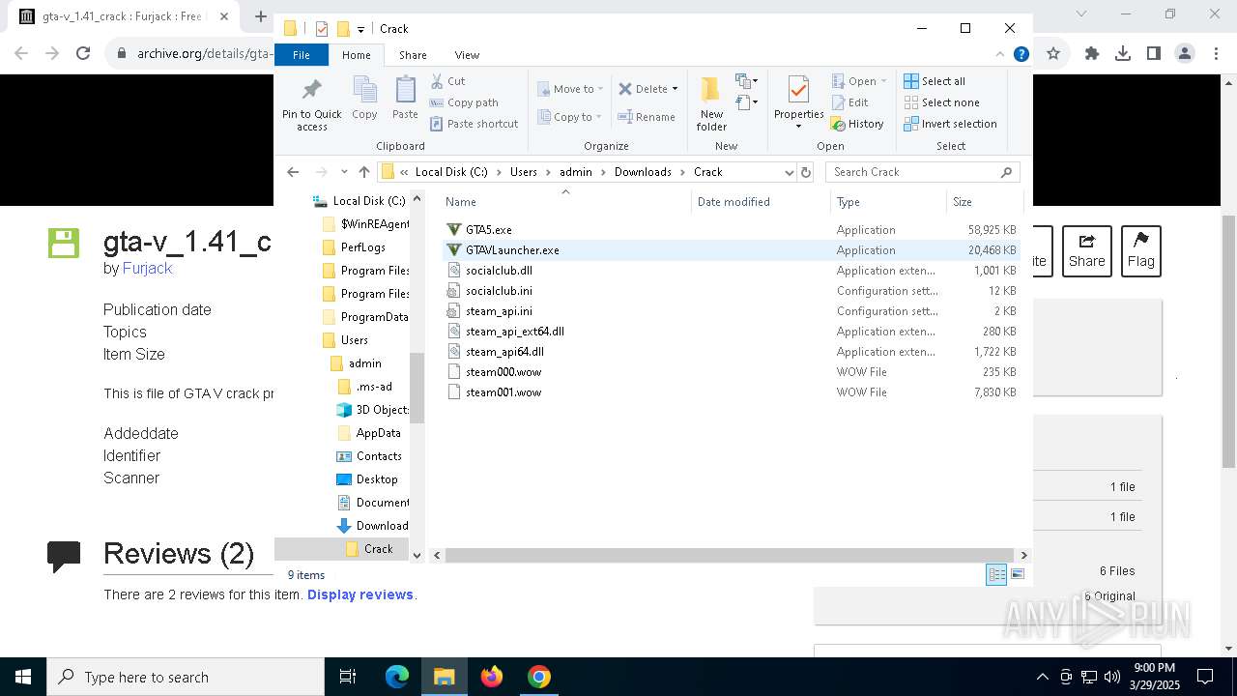Click Downloads in the address breadcrumb
1237x696 pixels.
pyautogui.click(x=643, y=172)
